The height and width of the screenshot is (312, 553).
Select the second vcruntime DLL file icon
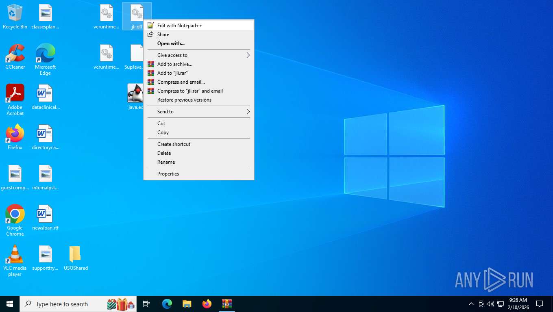[106, 57]
